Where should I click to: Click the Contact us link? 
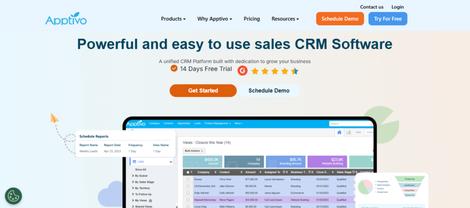pyautogui.click(x=372, y=7)
